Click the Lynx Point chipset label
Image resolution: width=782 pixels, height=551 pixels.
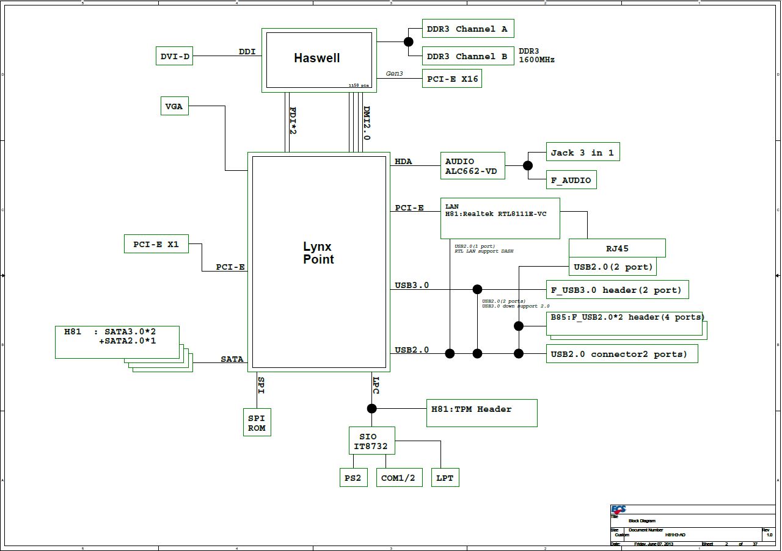pos(318,253)
